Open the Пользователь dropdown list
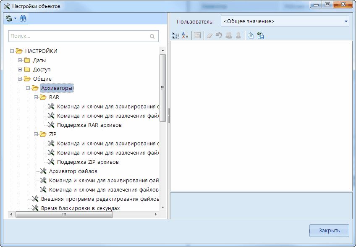 pyautogui.click(x=346, y=21)
